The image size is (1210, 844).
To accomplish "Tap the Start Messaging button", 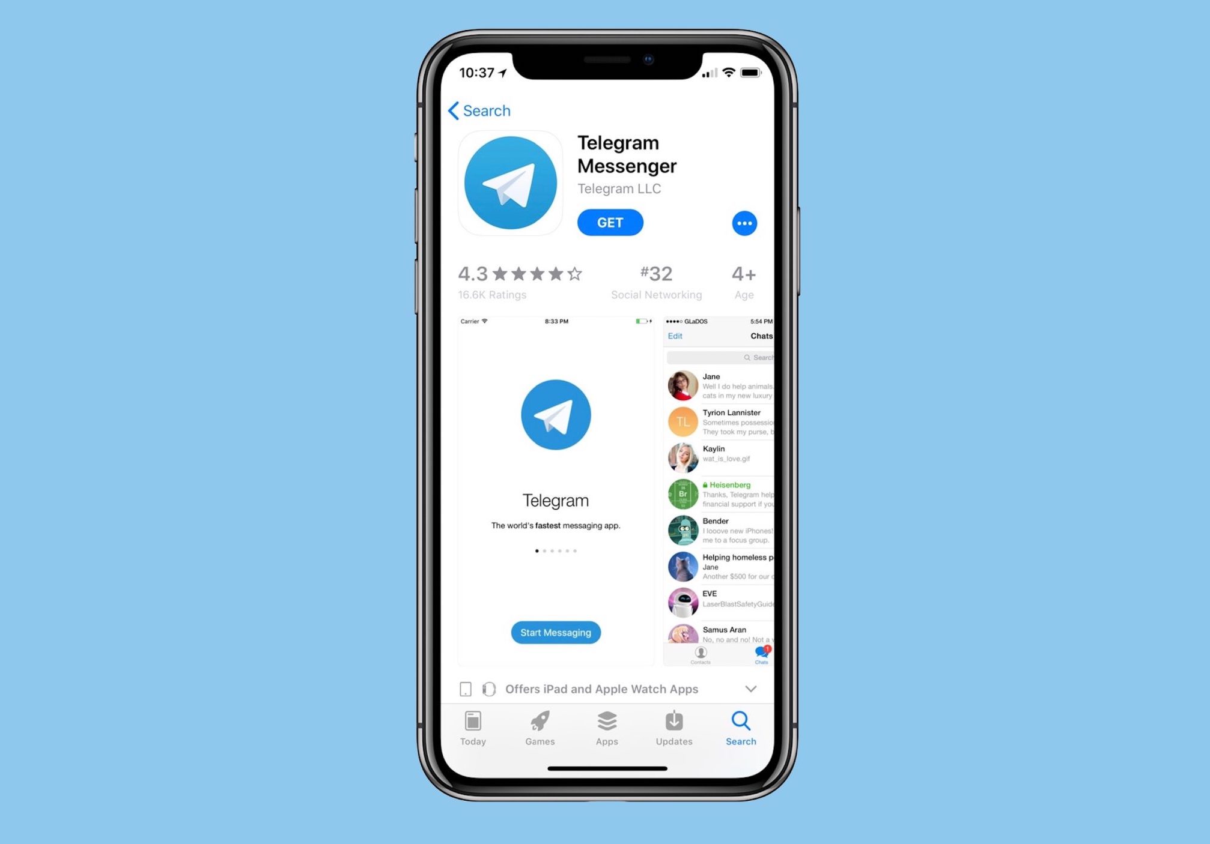I will point(555,632).
